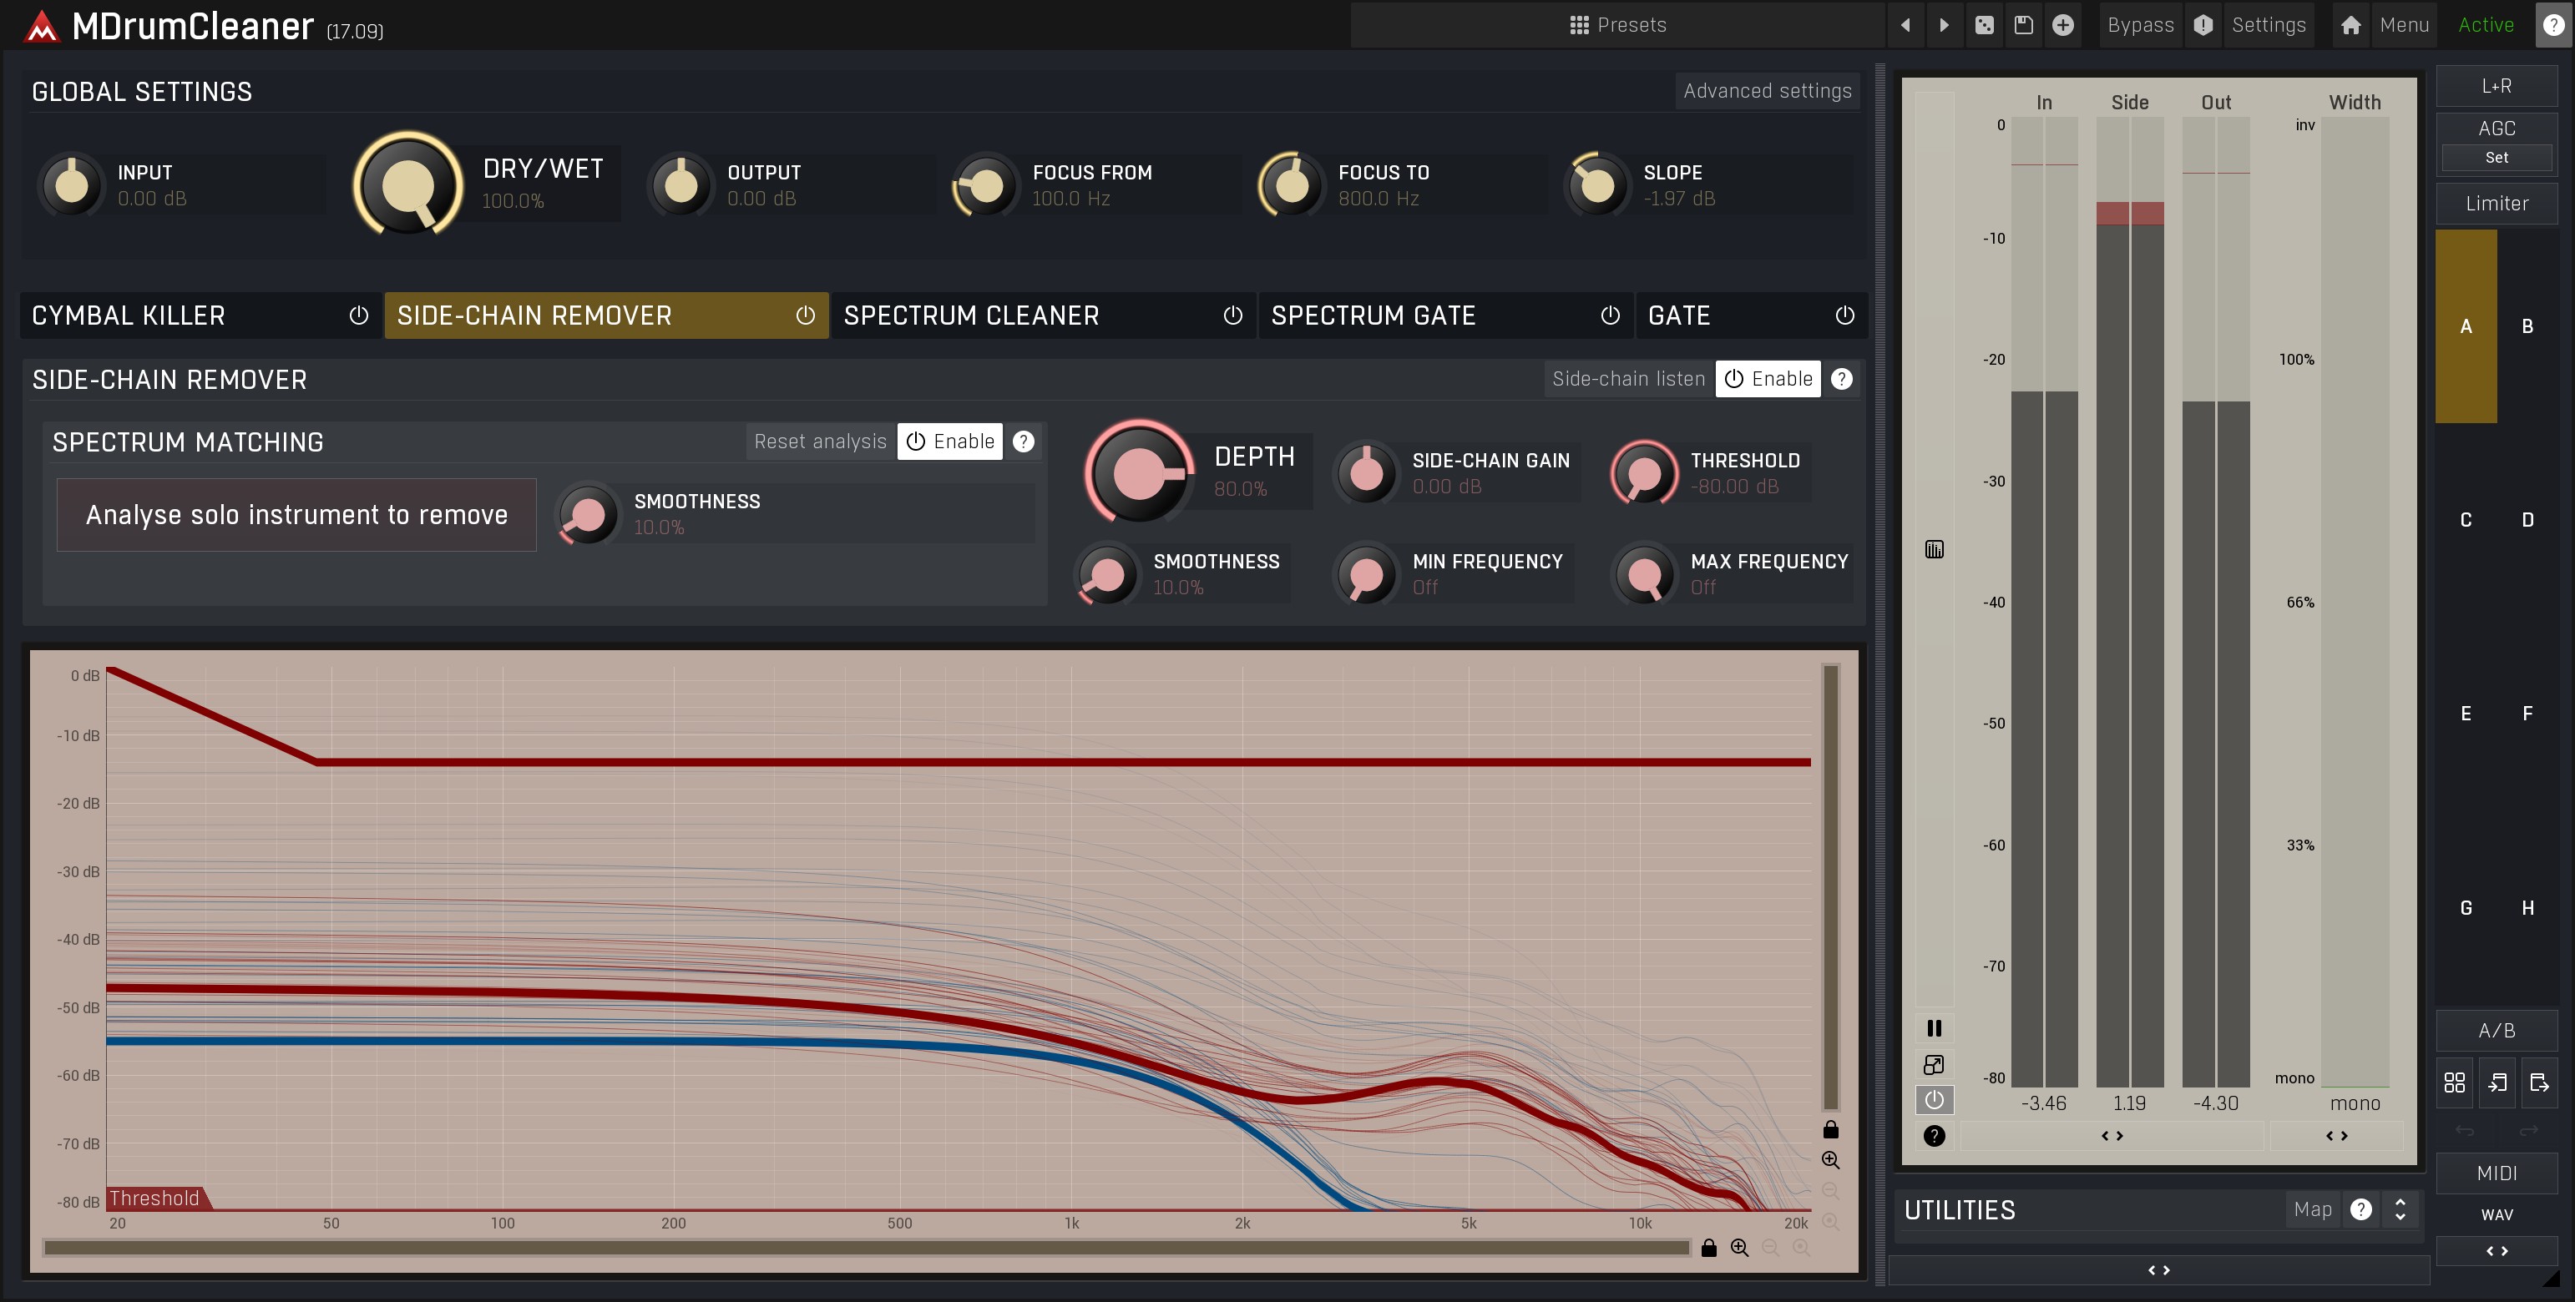The height and width of the screenshot is (1302, 2575).
Task: Open the L+R channel mode selector
Action: click(2497, 86)
